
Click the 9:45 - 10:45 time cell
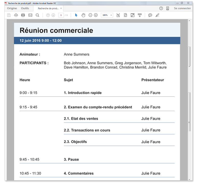click(29, 159)
